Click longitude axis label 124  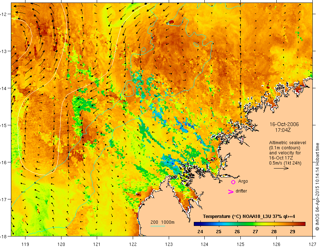[205, 244]
